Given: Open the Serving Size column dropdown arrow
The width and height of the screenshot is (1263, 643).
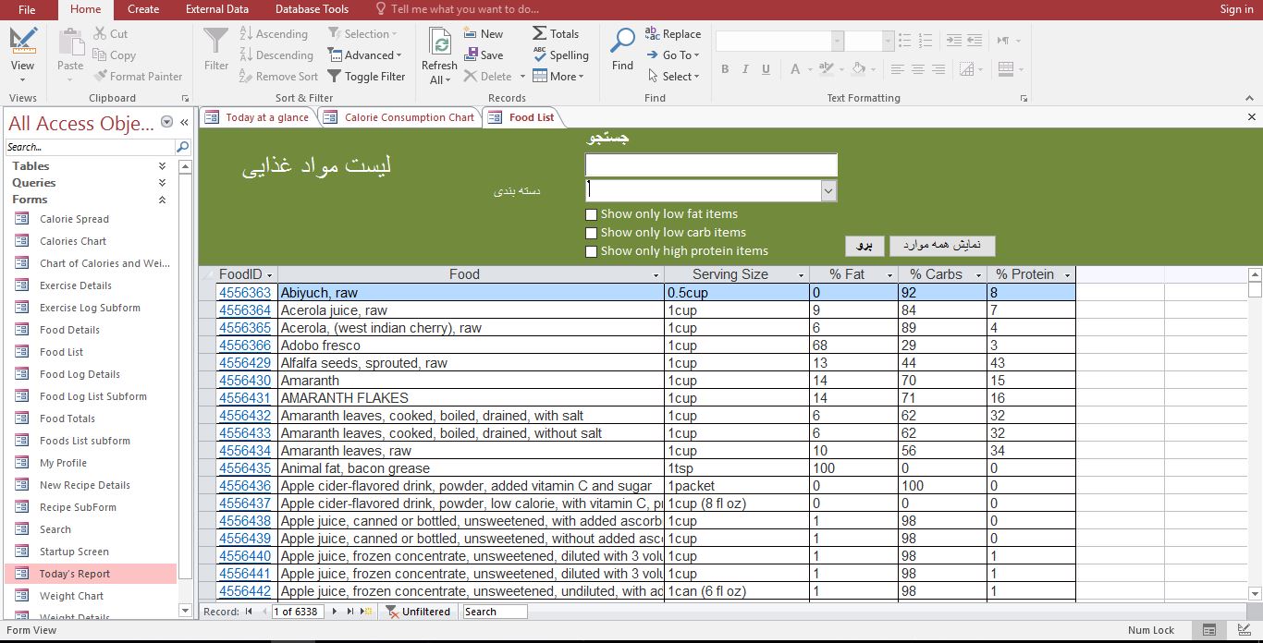Looking at the screenshot, I should pyautogui.click(x=802, y=274).
